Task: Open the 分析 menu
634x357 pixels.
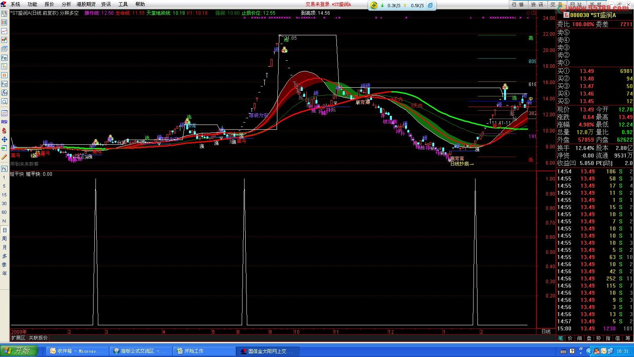Action: 66,4
